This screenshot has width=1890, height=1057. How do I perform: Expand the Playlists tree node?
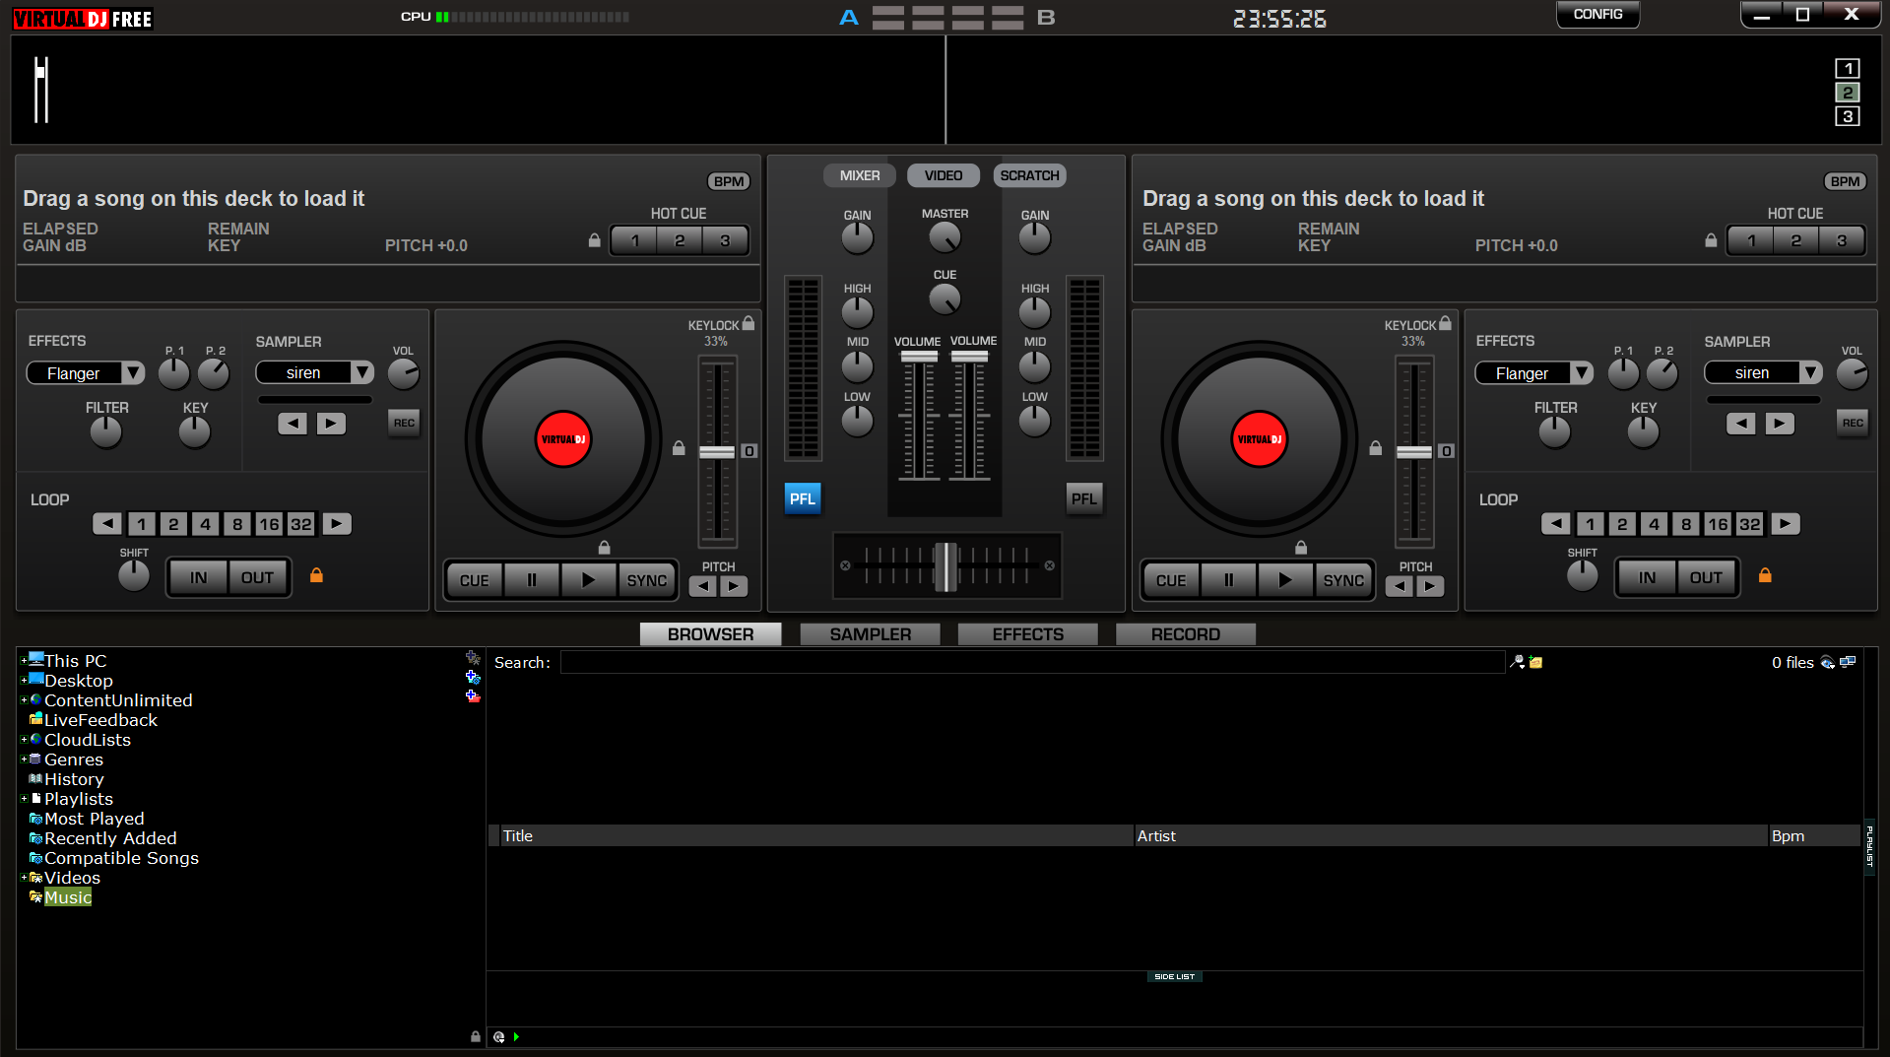(x=24, y=798)
